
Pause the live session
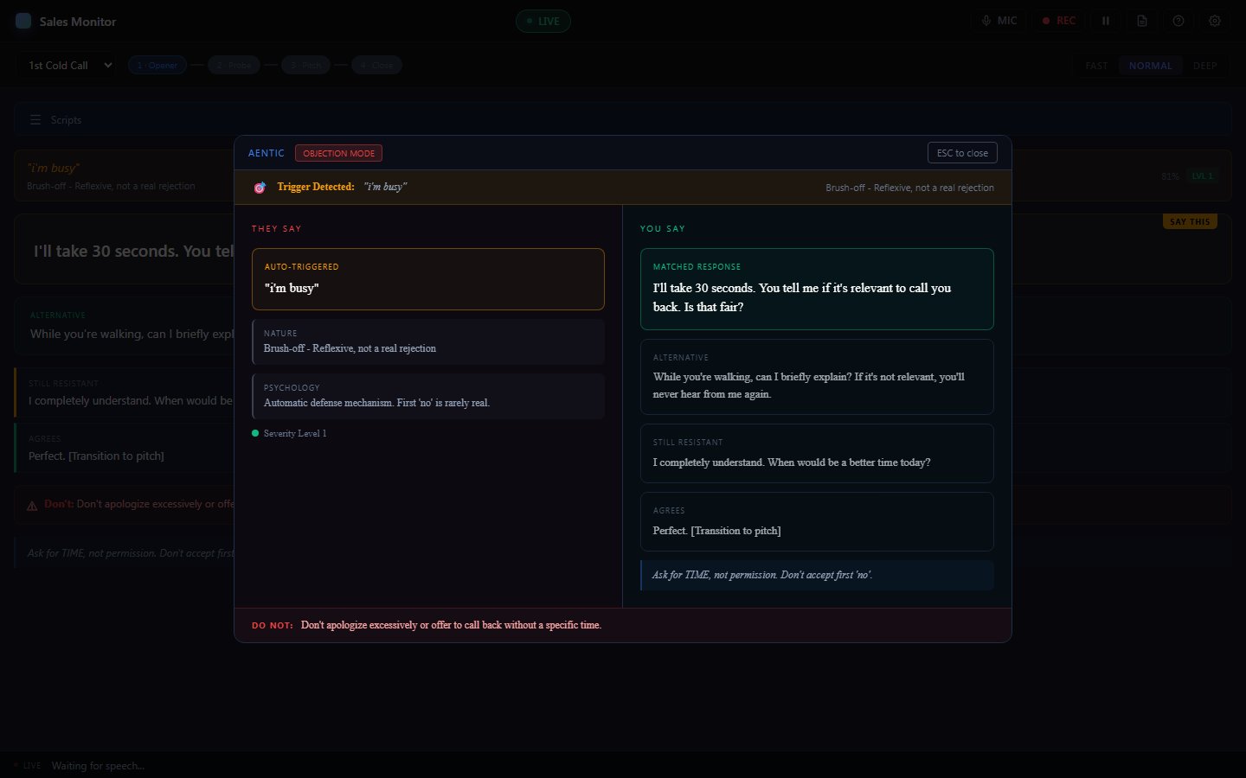[x=1105, y=21]
